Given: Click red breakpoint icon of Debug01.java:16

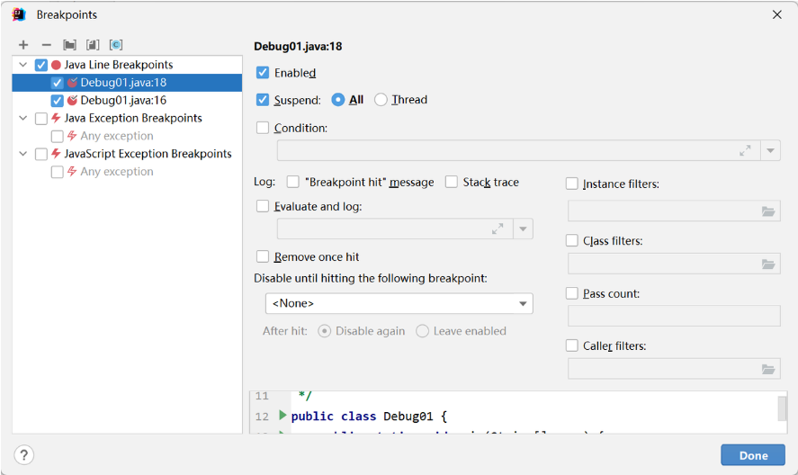Looking at the screenshot, I should tap(72, 100).
